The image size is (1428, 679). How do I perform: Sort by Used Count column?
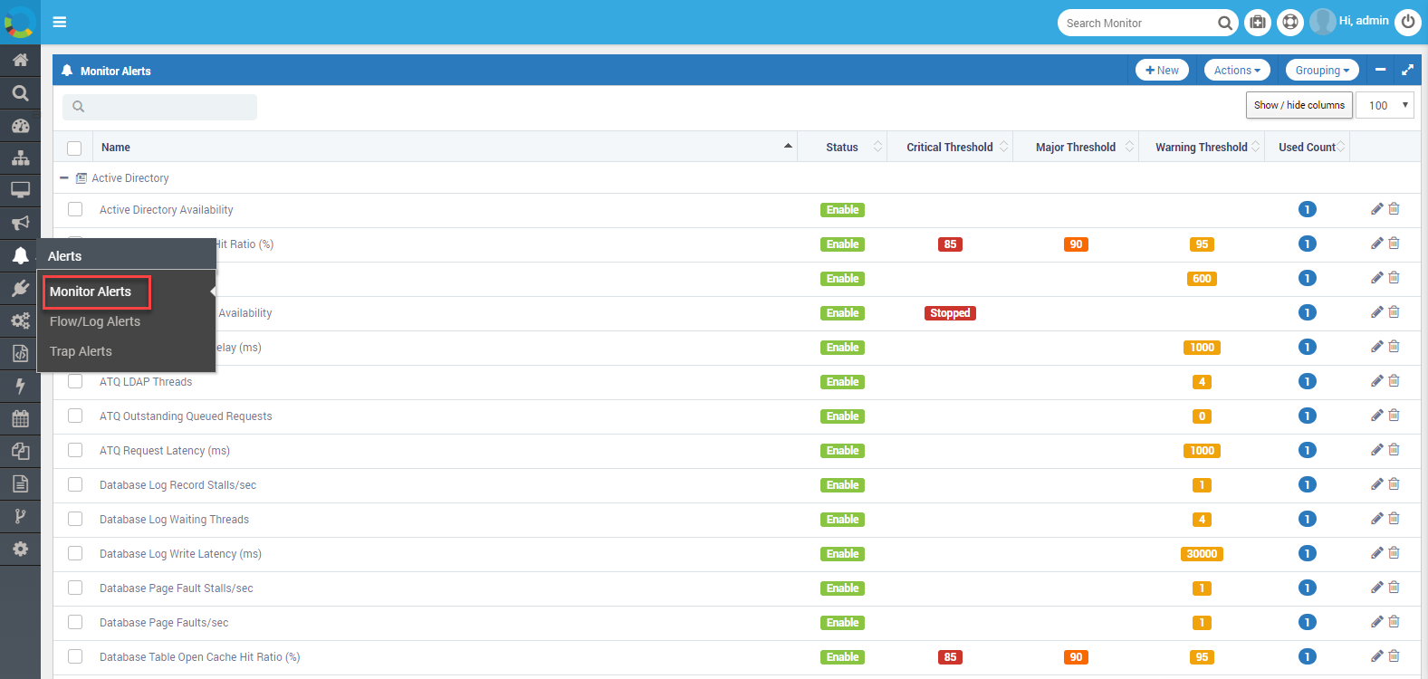(x=1308, y=147)
